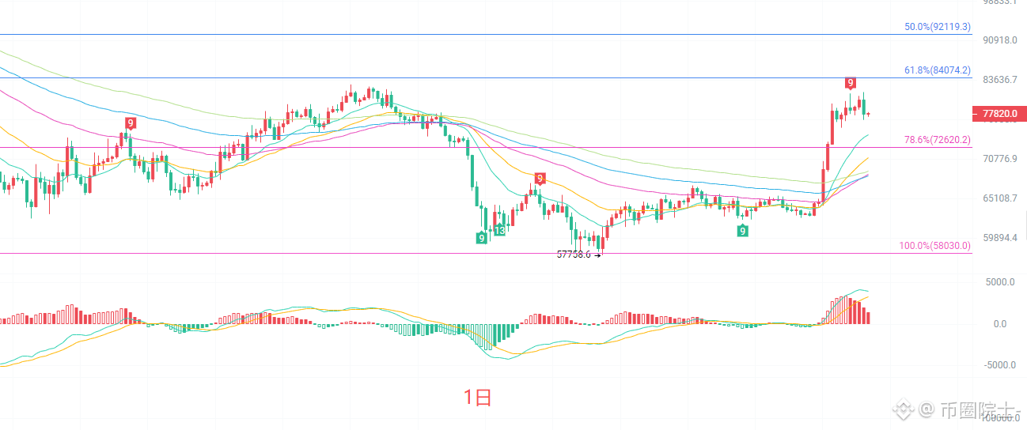
Task: Click the 0.0 MACD axis value
Action: pyautogui.click(x=999, y=324)
